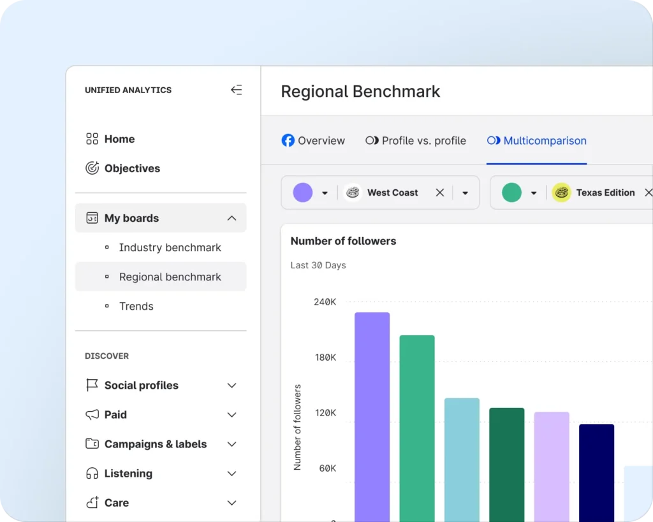This screenshot has width=653, height=522.
Task: Click the Objectives target icon
Action: pyautogui.click(x=92, y=168)
